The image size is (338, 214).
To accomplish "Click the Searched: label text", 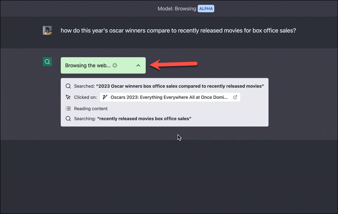I will pos(84,86).
